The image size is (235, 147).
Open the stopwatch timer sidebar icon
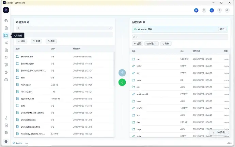[x=6, y=72]
